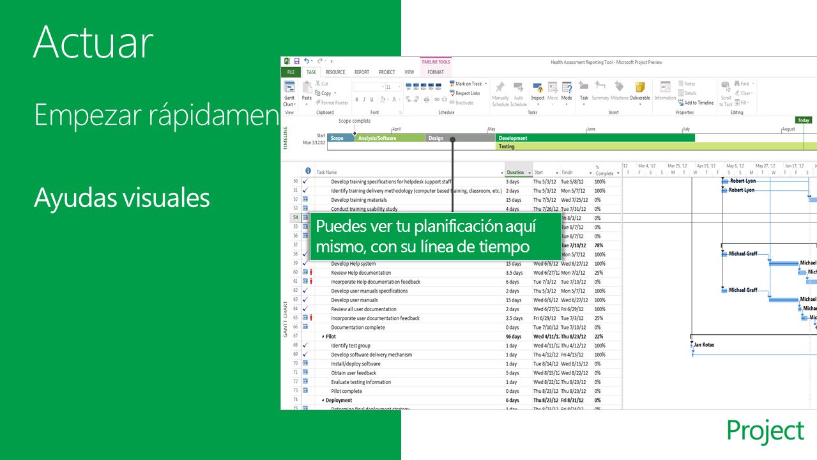This screenshot has width=817, height=460.
Task: Mark task 0% complete
Action: click(409, 86)
